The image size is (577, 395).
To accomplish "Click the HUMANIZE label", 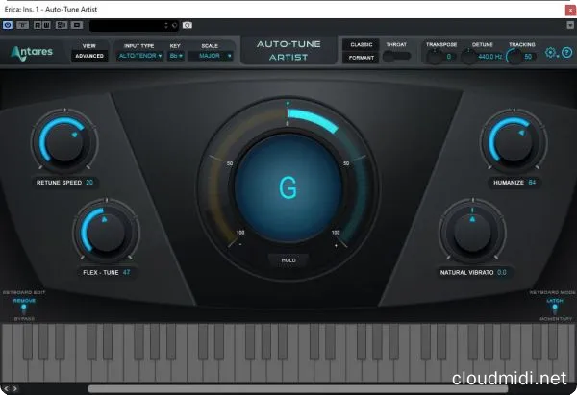I will point(508,182).
